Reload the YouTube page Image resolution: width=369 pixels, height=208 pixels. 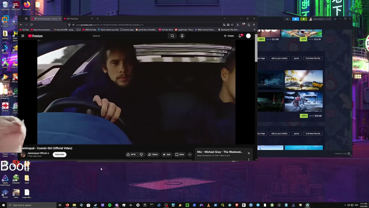[31, 25]
